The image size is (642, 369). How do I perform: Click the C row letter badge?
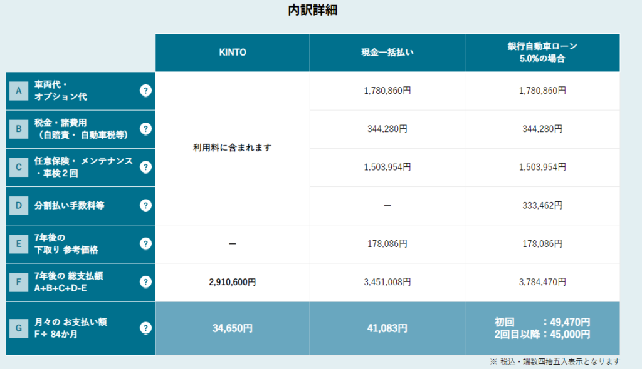[19, 167]
